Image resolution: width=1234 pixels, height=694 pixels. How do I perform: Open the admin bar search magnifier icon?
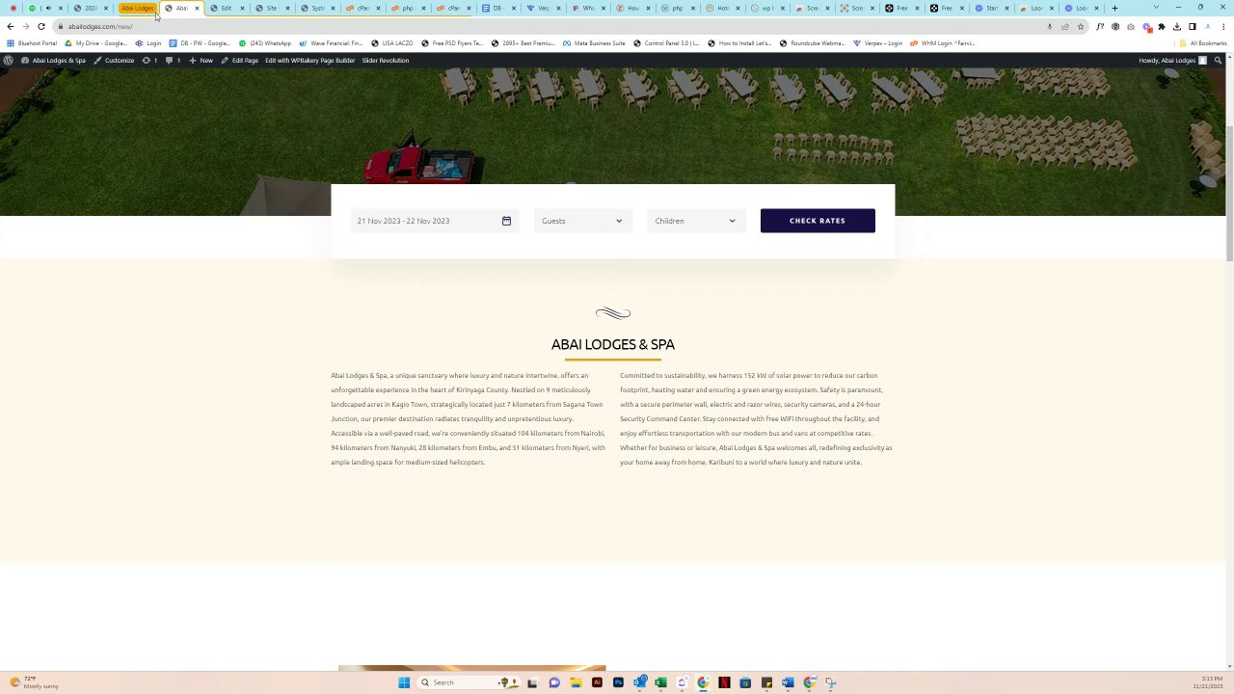[x=1219, y=60]
